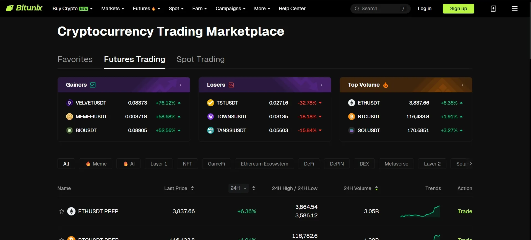Filter by Metaverse category
Viewport: 531px width, 240px height.
396,164
